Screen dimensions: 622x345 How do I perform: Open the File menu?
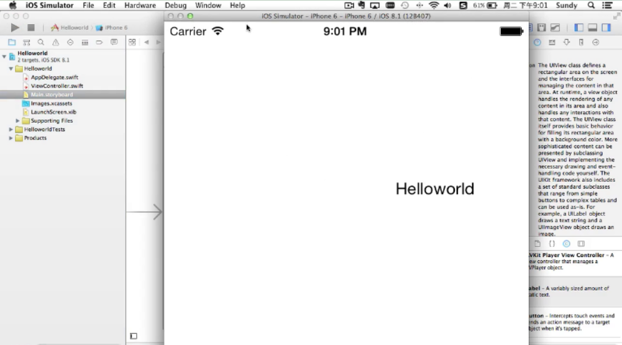[88, 5]
